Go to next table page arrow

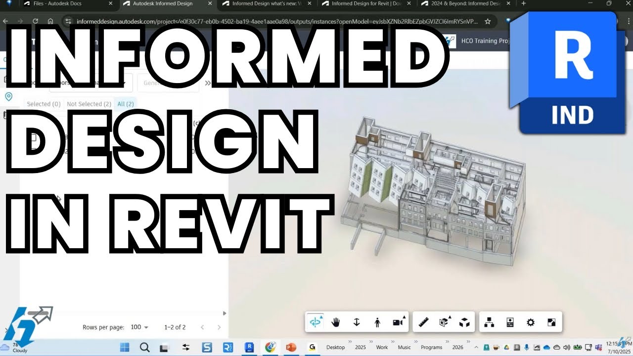tap(219, 327)
